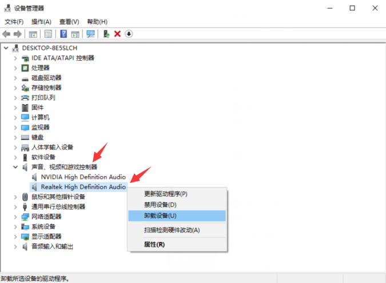The image size is (386, 283).
Task: Toggle the action pane toolbar icon
Action: [75, 34]
